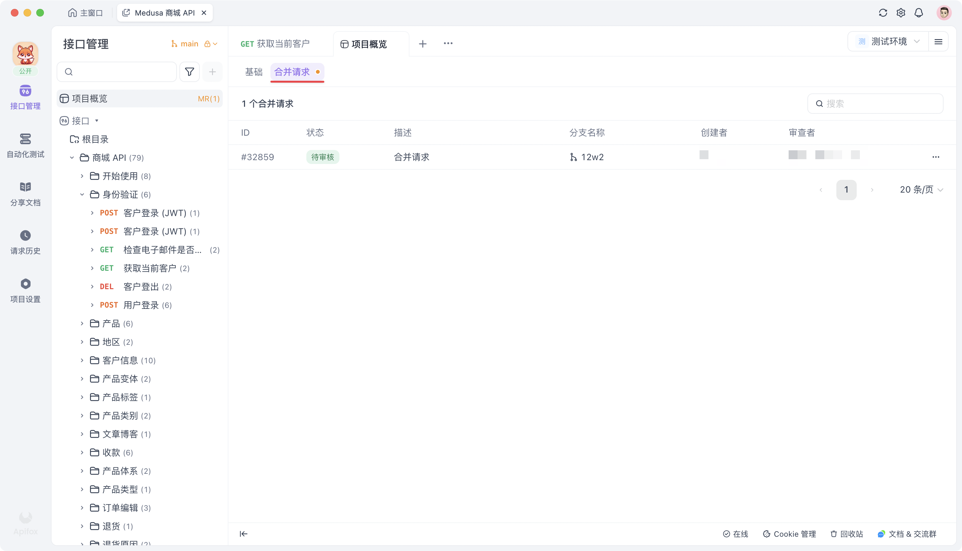Open the 自动化测试 panel in the left sidebar
962x551 pixels.
point(25,146)
